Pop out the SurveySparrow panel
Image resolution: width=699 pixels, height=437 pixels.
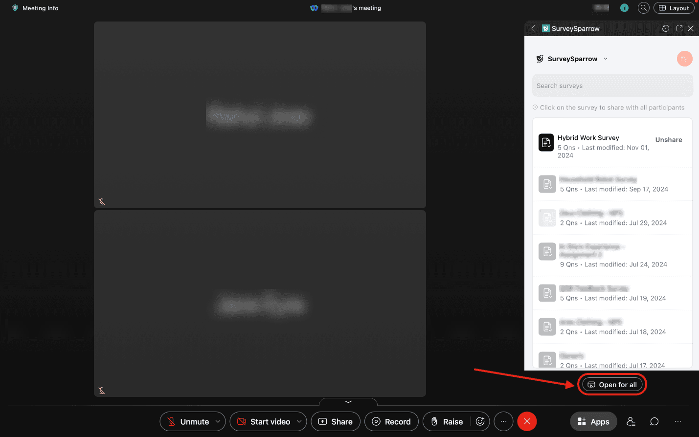point(679,28)
